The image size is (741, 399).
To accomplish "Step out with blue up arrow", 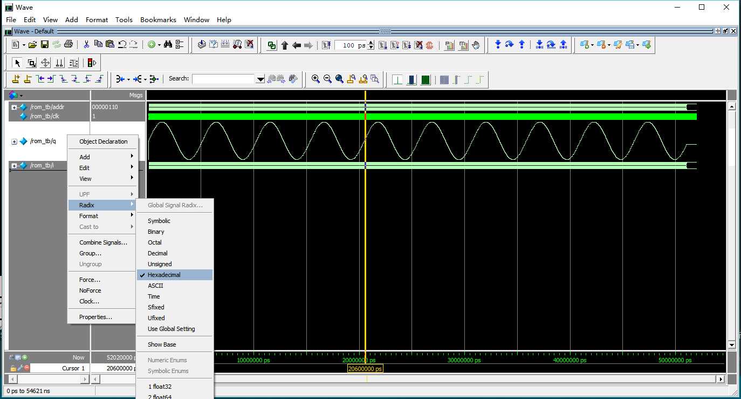I will tap(522, 45).
